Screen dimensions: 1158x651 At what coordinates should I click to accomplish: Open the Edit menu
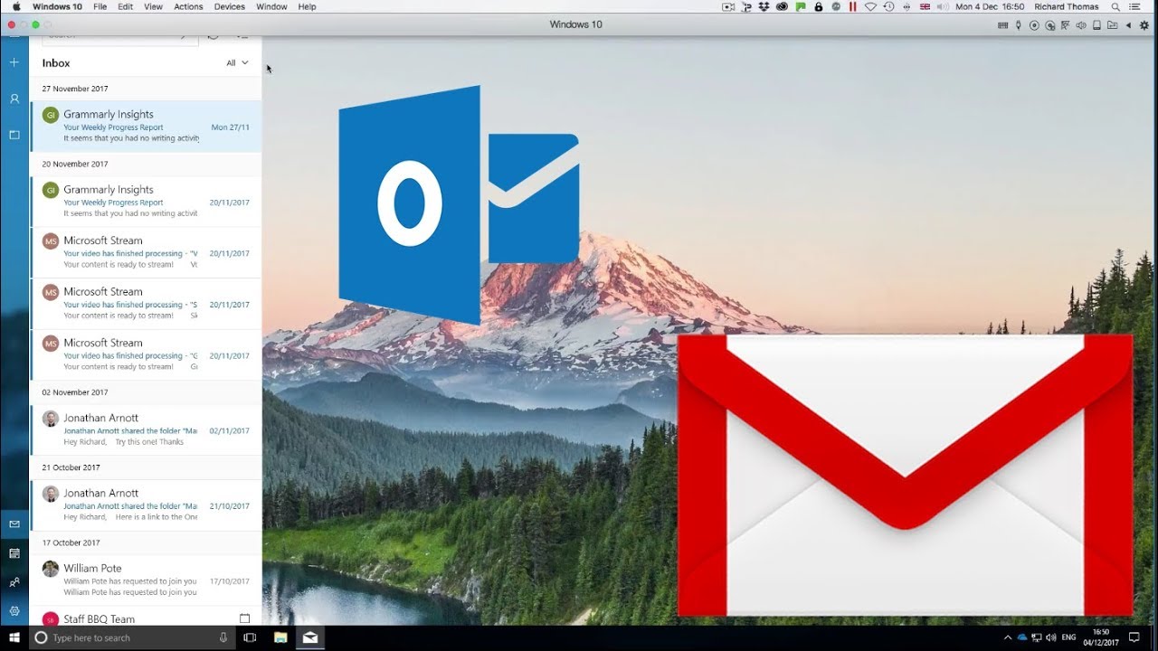[125, 6]
